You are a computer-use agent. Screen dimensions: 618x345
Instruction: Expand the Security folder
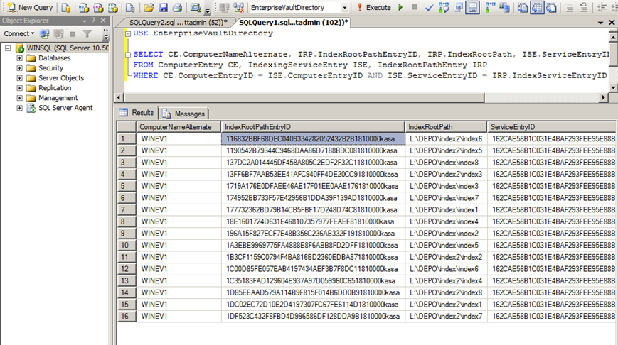pos(19,68)
